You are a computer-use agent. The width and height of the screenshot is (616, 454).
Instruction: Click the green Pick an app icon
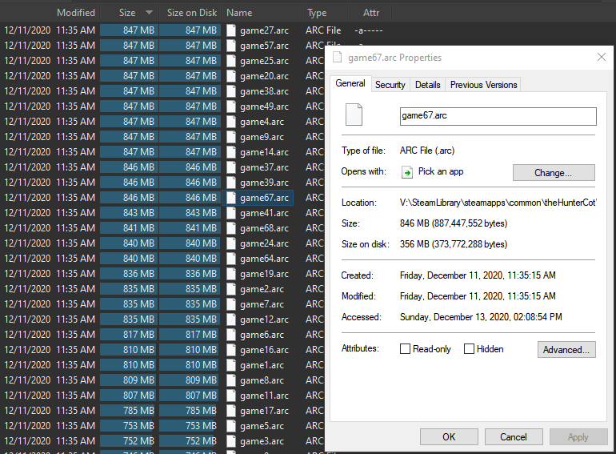pyautogui.click(x=406, y=172)
